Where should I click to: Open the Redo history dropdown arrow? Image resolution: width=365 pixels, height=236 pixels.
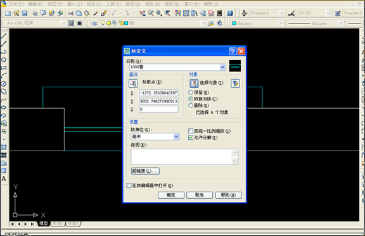(x=134, y=13)
